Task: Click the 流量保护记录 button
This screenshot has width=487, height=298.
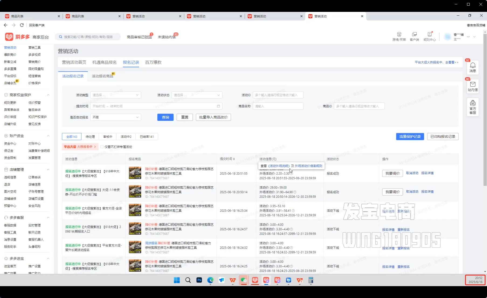Action: click(x=410, y=137)
